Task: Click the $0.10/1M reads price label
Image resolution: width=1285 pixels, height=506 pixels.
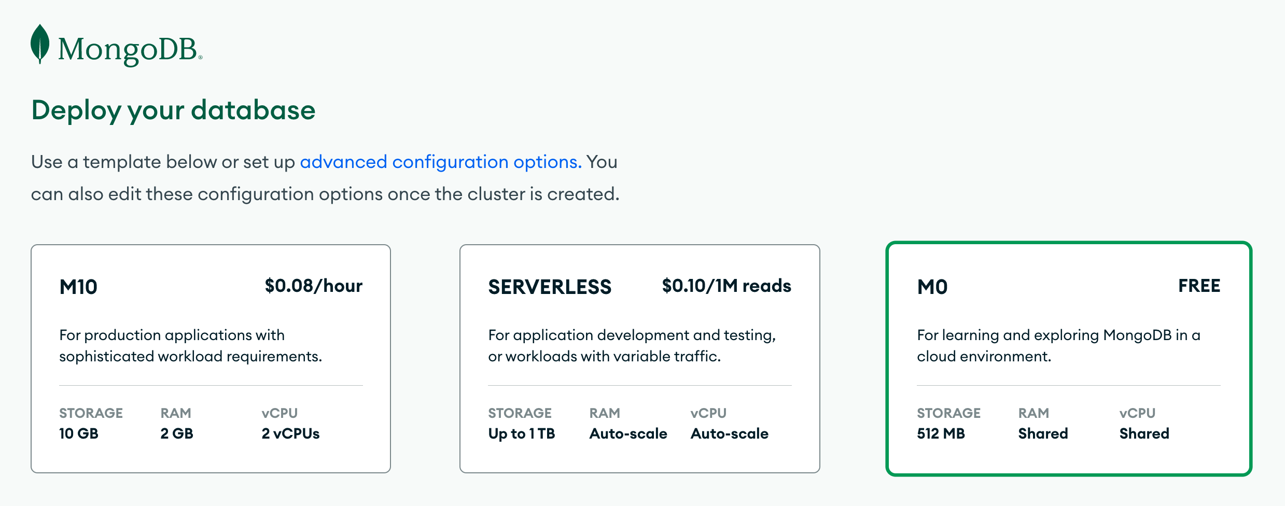Action: click(x=726, y=286)
